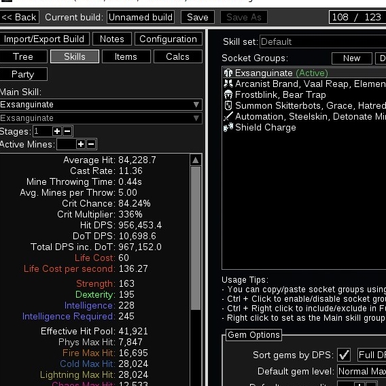Click the Average Hit value 84,228.7
Viewport: 386px width, 386px height.
click(x=137, y=160)
